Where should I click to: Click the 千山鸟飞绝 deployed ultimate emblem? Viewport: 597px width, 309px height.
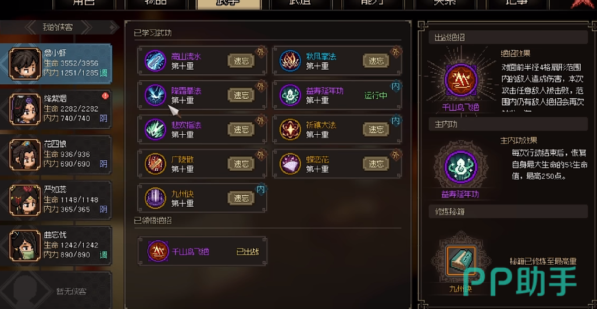point(460,80)
